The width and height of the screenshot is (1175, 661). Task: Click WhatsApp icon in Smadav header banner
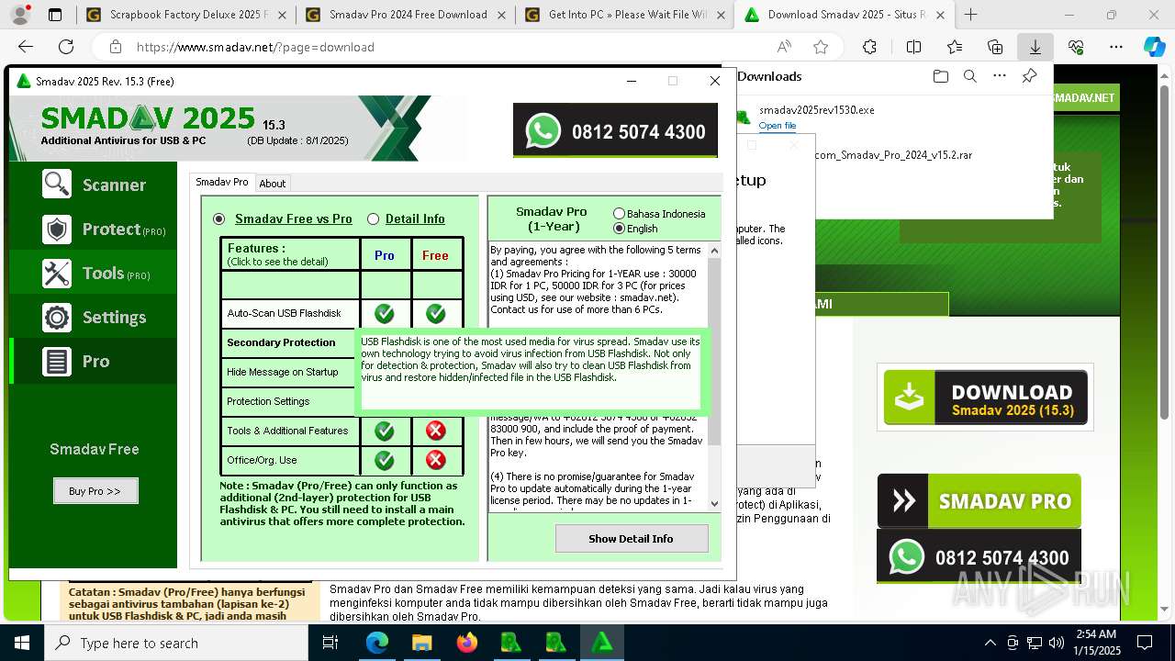(x=543, y=131)
